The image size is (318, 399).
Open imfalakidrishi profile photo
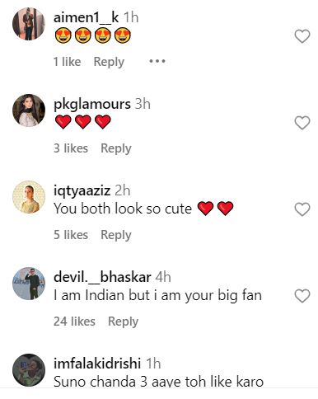[29, 370]
